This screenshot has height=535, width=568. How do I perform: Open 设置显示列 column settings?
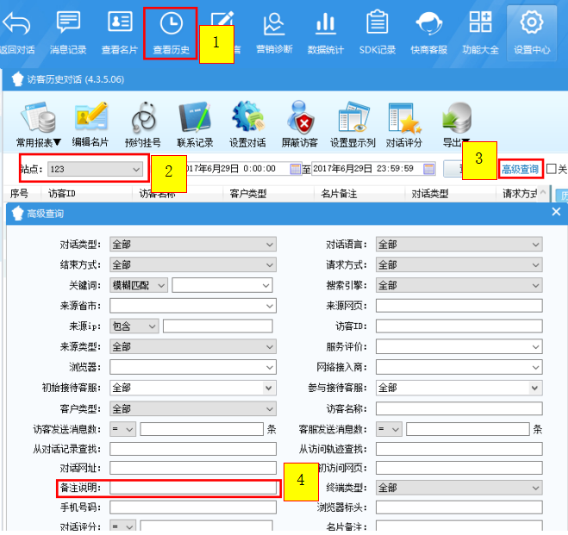(353, 124)
